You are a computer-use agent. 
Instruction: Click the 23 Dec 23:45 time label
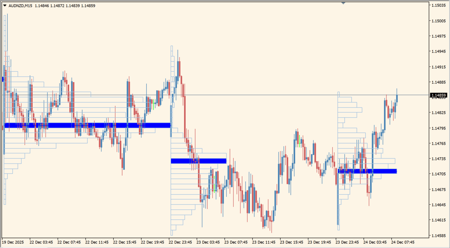click(x=347, y=242)
